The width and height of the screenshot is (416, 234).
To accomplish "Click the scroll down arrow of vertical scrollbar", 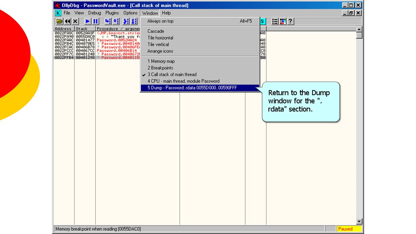I will [x=359, y=222].
